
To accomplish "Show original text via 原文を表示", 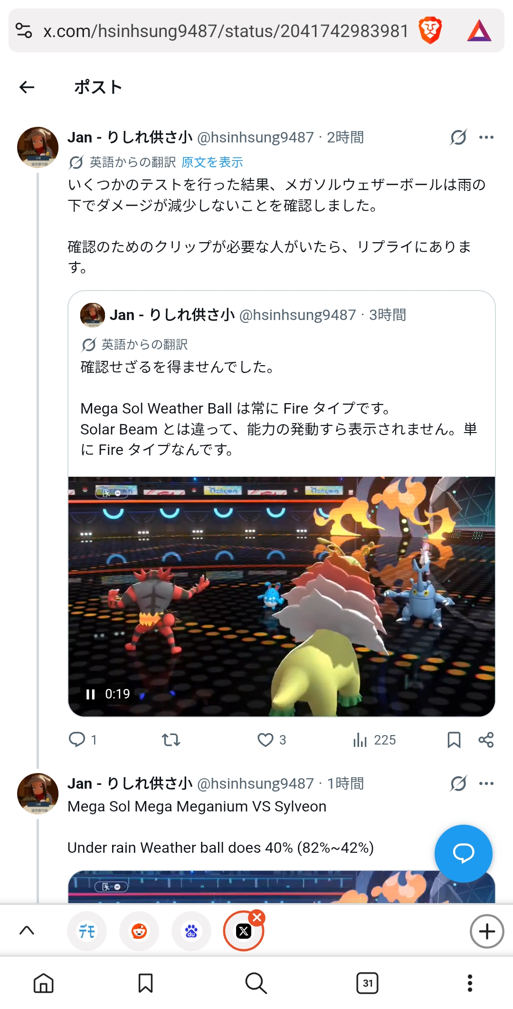I will pyautogui.click(x=212, y=162).
